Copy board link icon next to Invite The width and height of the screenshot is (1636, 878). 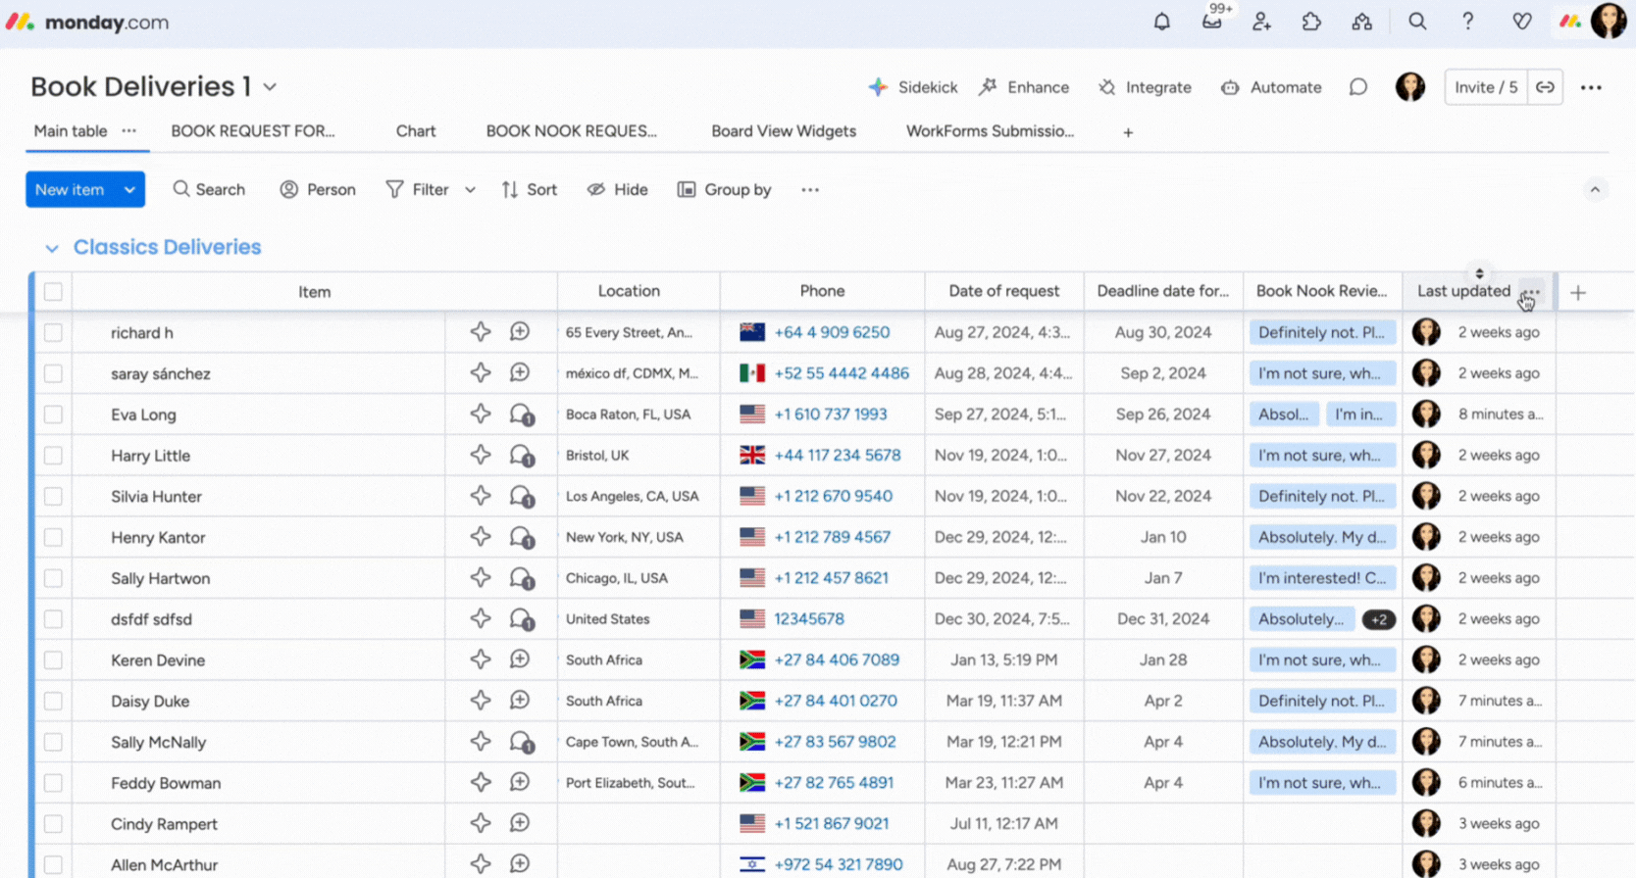pyautogui.click(x=1545, y=87)
